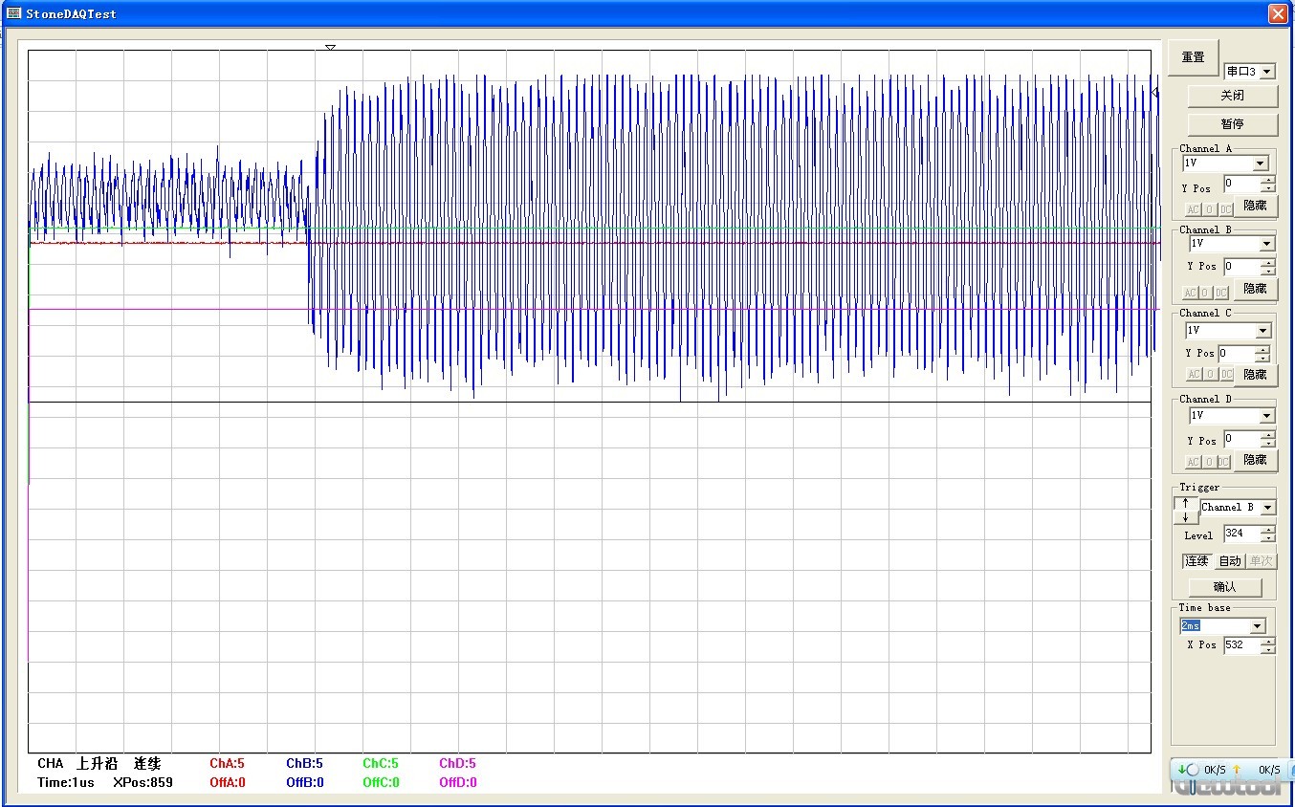Click the upload speed arrow indicator
The image size is (1295, 807).
1236,769
